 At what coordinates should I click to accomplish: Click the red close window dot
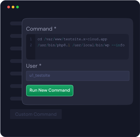point(9,7)
